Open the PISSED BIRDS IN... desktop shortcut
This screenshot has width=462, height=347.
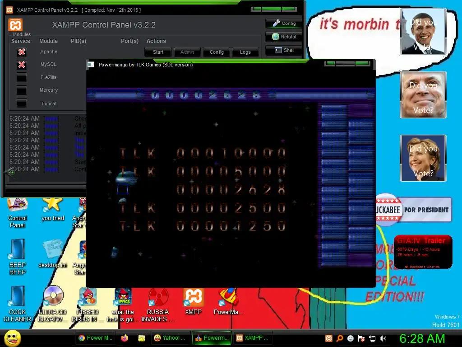pyautogui.click(x=88, y=305)
